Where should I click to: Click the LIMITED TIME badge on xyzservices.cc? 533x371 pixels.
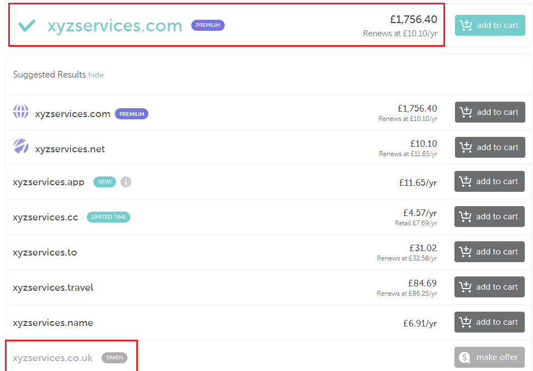click(x=108, y=217)
